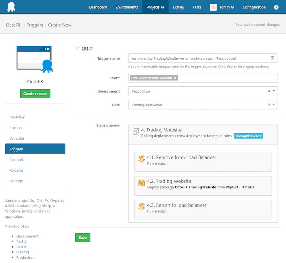Screen dimensions: 286x263
Task: Open the Library menu item
Action: pyautogui.click(x=178, y=7)
